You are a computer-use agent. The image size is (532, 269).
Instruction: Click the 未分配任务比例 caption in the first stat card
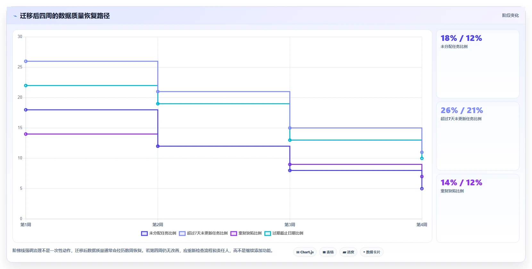pos(454,47)
